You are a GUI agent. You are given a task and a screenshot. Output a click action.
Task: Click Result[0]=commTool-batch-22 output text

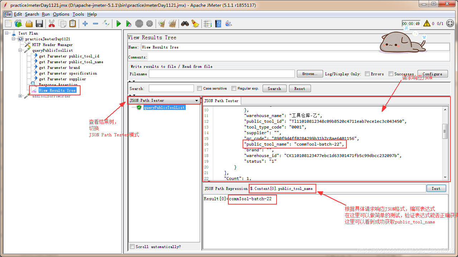238,198
